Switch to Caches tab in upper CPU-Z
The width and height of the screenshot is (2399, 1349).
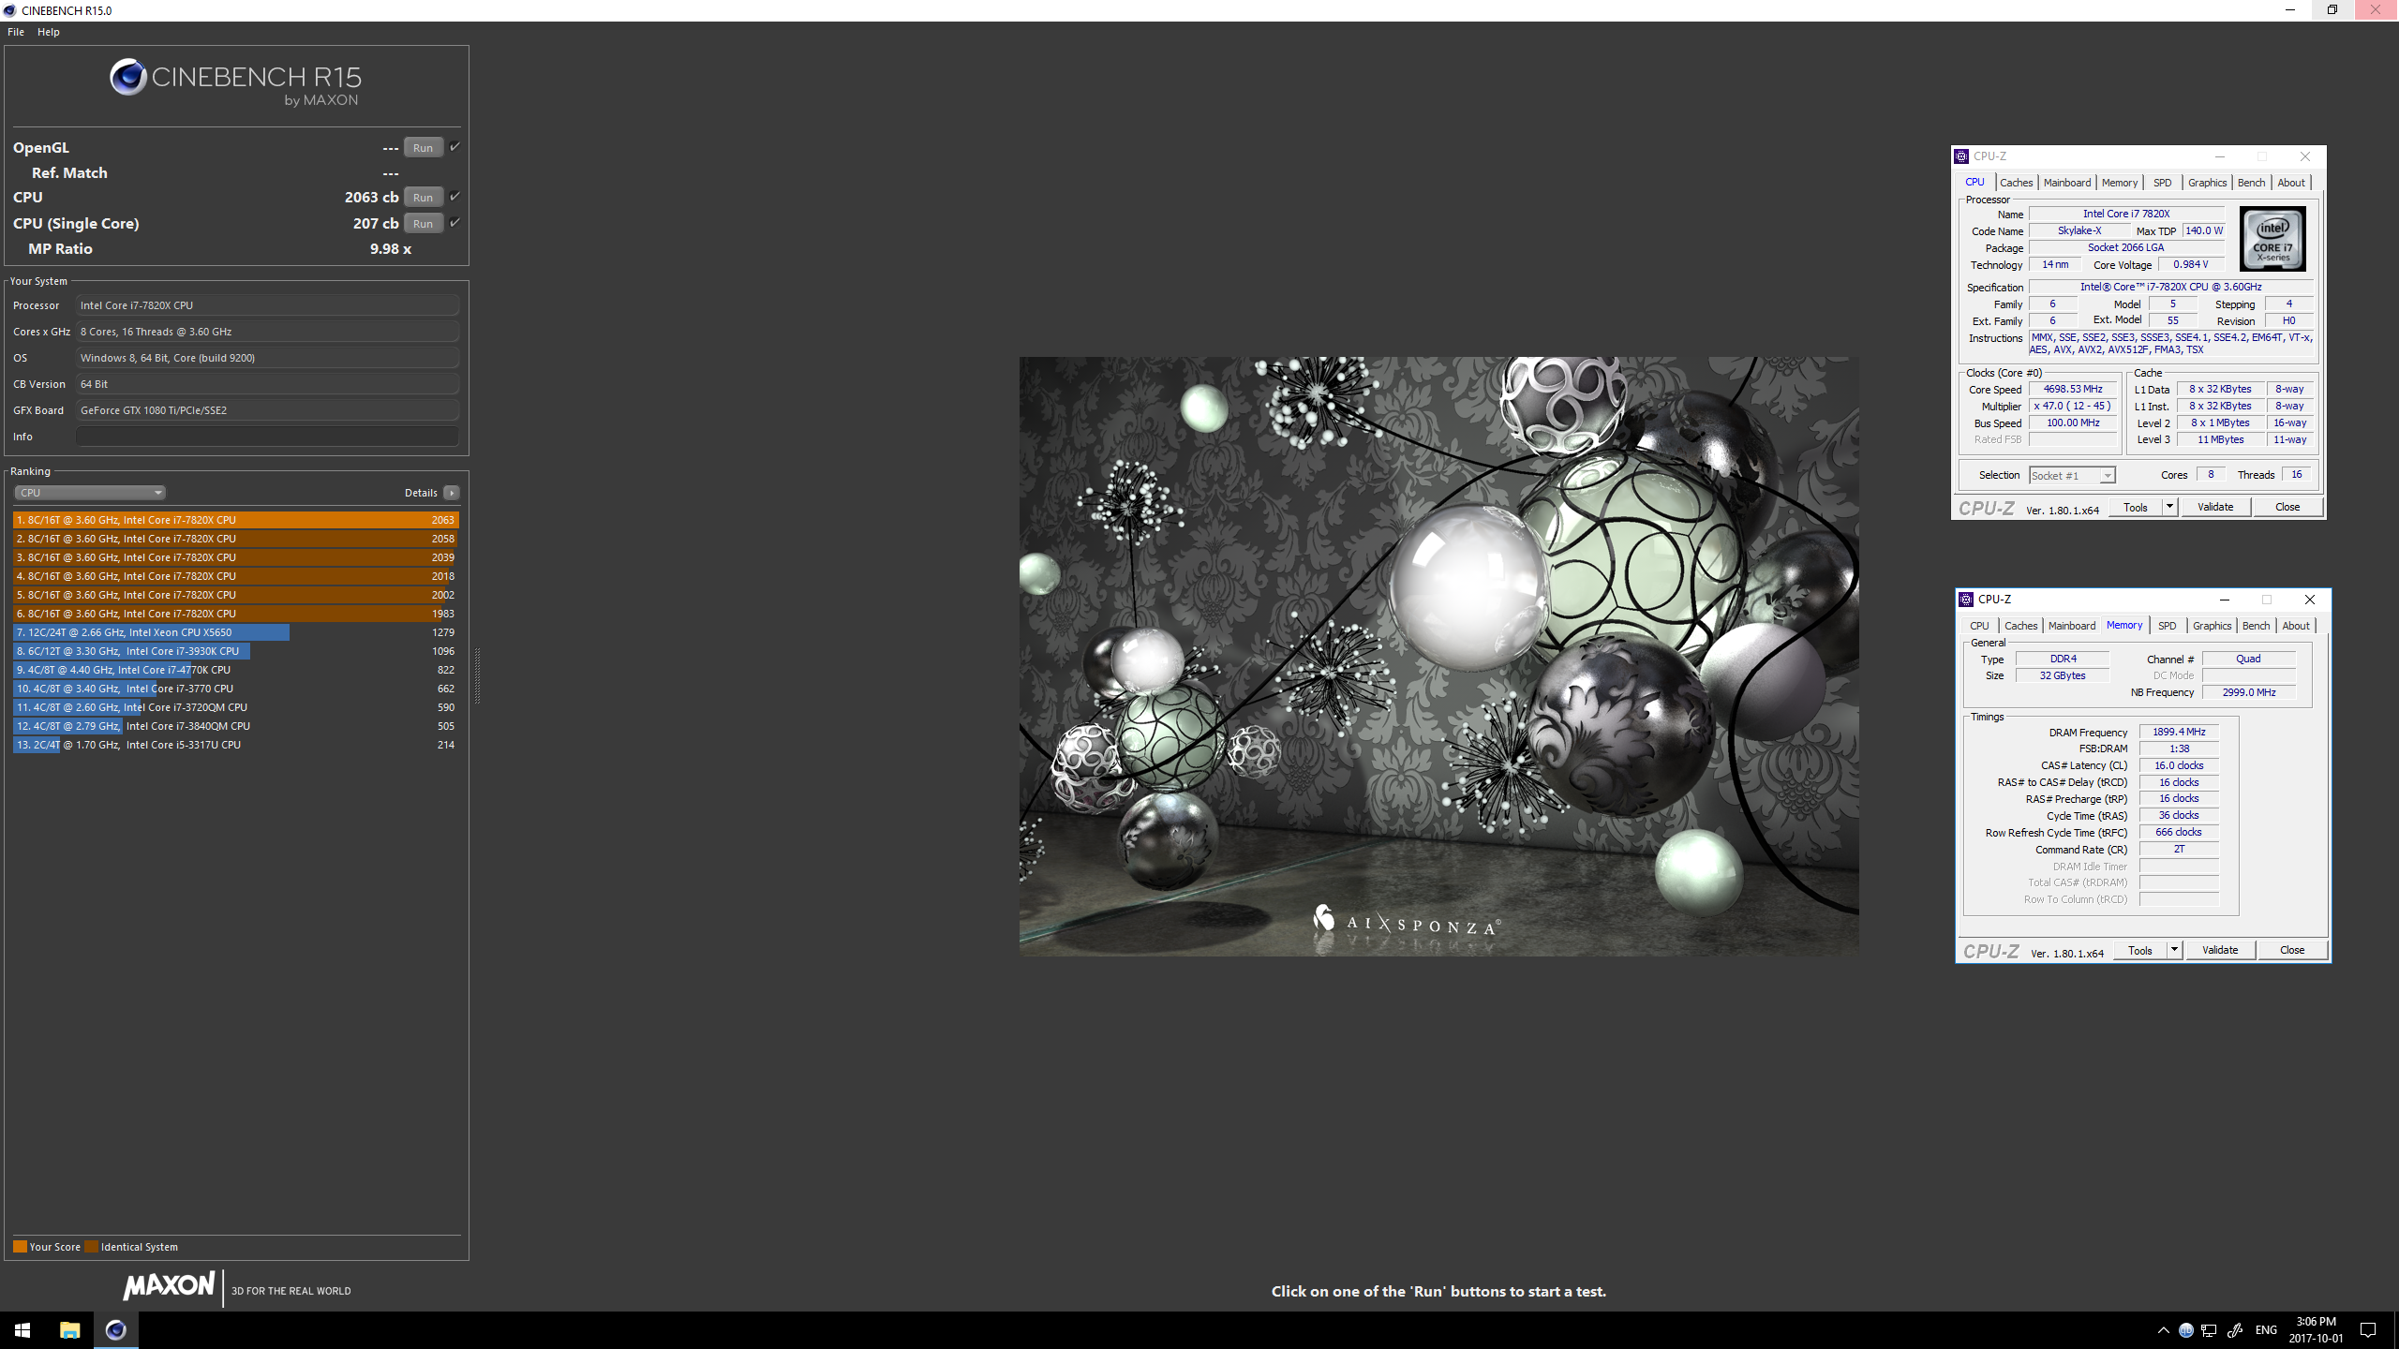click(x=2016, y=183)
